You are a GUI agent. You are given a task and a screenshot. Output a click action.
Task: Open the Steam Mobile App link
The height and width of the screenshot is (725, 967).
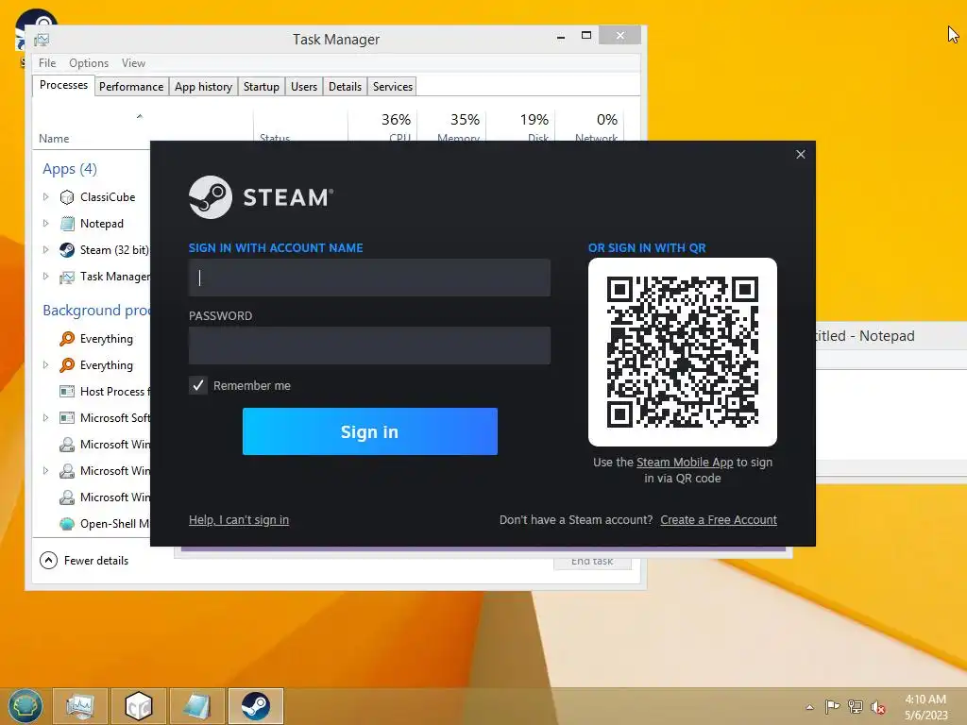(685, 463)
